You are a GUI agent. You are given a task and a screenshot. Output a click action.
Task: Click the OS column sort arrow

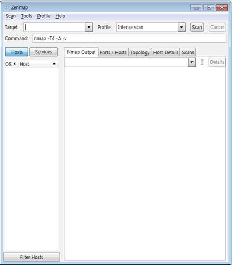click(x=15, y=63)
